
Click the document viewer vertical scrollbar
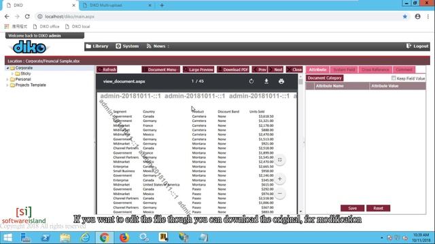[x=300, y=144]
